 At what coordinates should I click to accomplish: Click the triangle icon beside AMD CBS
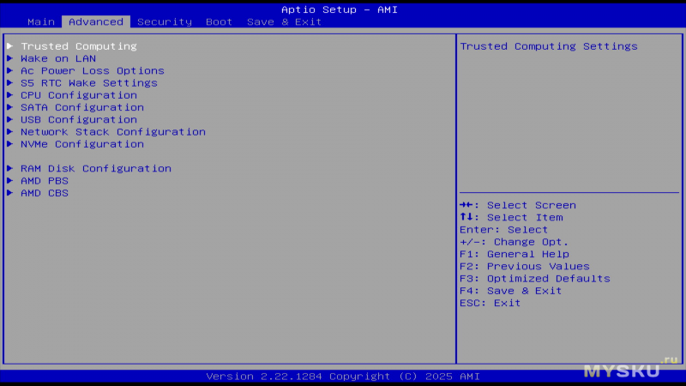tap(10, 193)
